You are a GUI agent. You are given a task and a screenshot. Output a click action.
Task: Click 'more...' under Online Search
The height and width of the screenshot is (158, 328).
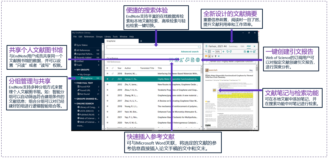(x=80, y=126)
